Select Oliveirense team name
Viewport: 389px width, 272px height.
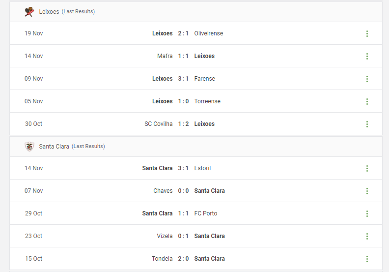pyautogui.click(x=209, y=33)
